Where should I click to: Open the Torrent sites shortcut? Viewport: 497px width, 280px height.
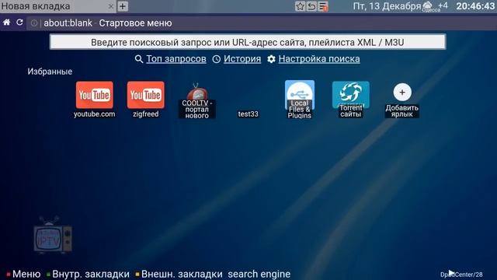(x=350, y=100)
